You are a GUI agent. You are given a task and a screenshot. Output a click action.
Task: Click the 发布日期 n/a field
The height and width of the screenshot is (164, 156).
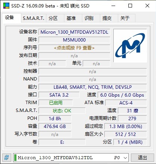click(74, 56)
